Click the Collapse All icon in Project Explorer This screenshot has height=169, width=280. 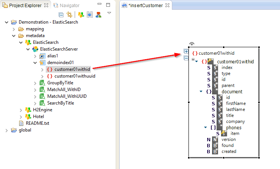pos(62,15)
